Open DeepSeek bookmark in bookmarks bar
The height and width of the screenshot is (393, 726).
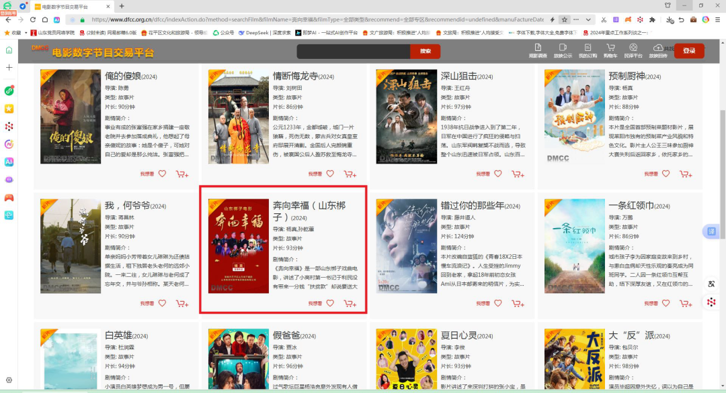(264, 33)
